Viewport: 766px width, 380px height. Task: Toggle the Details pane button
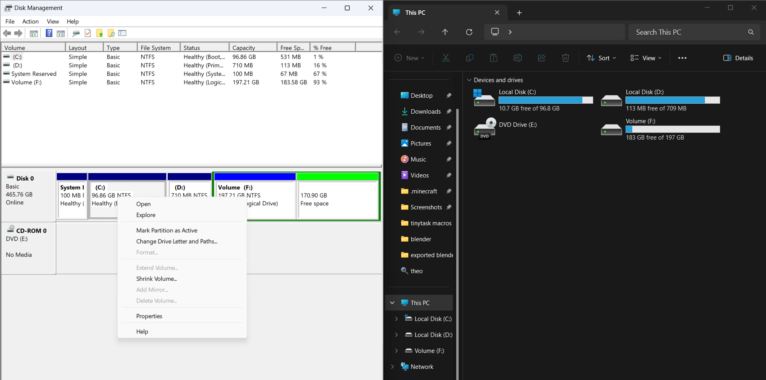coord(738,58)
